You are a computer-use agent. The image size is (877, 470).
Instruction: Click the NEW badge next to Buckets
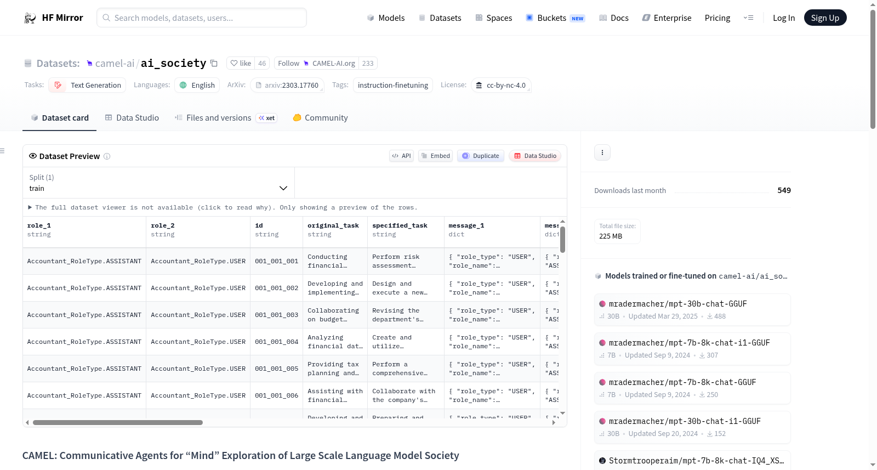click(578, 18)
